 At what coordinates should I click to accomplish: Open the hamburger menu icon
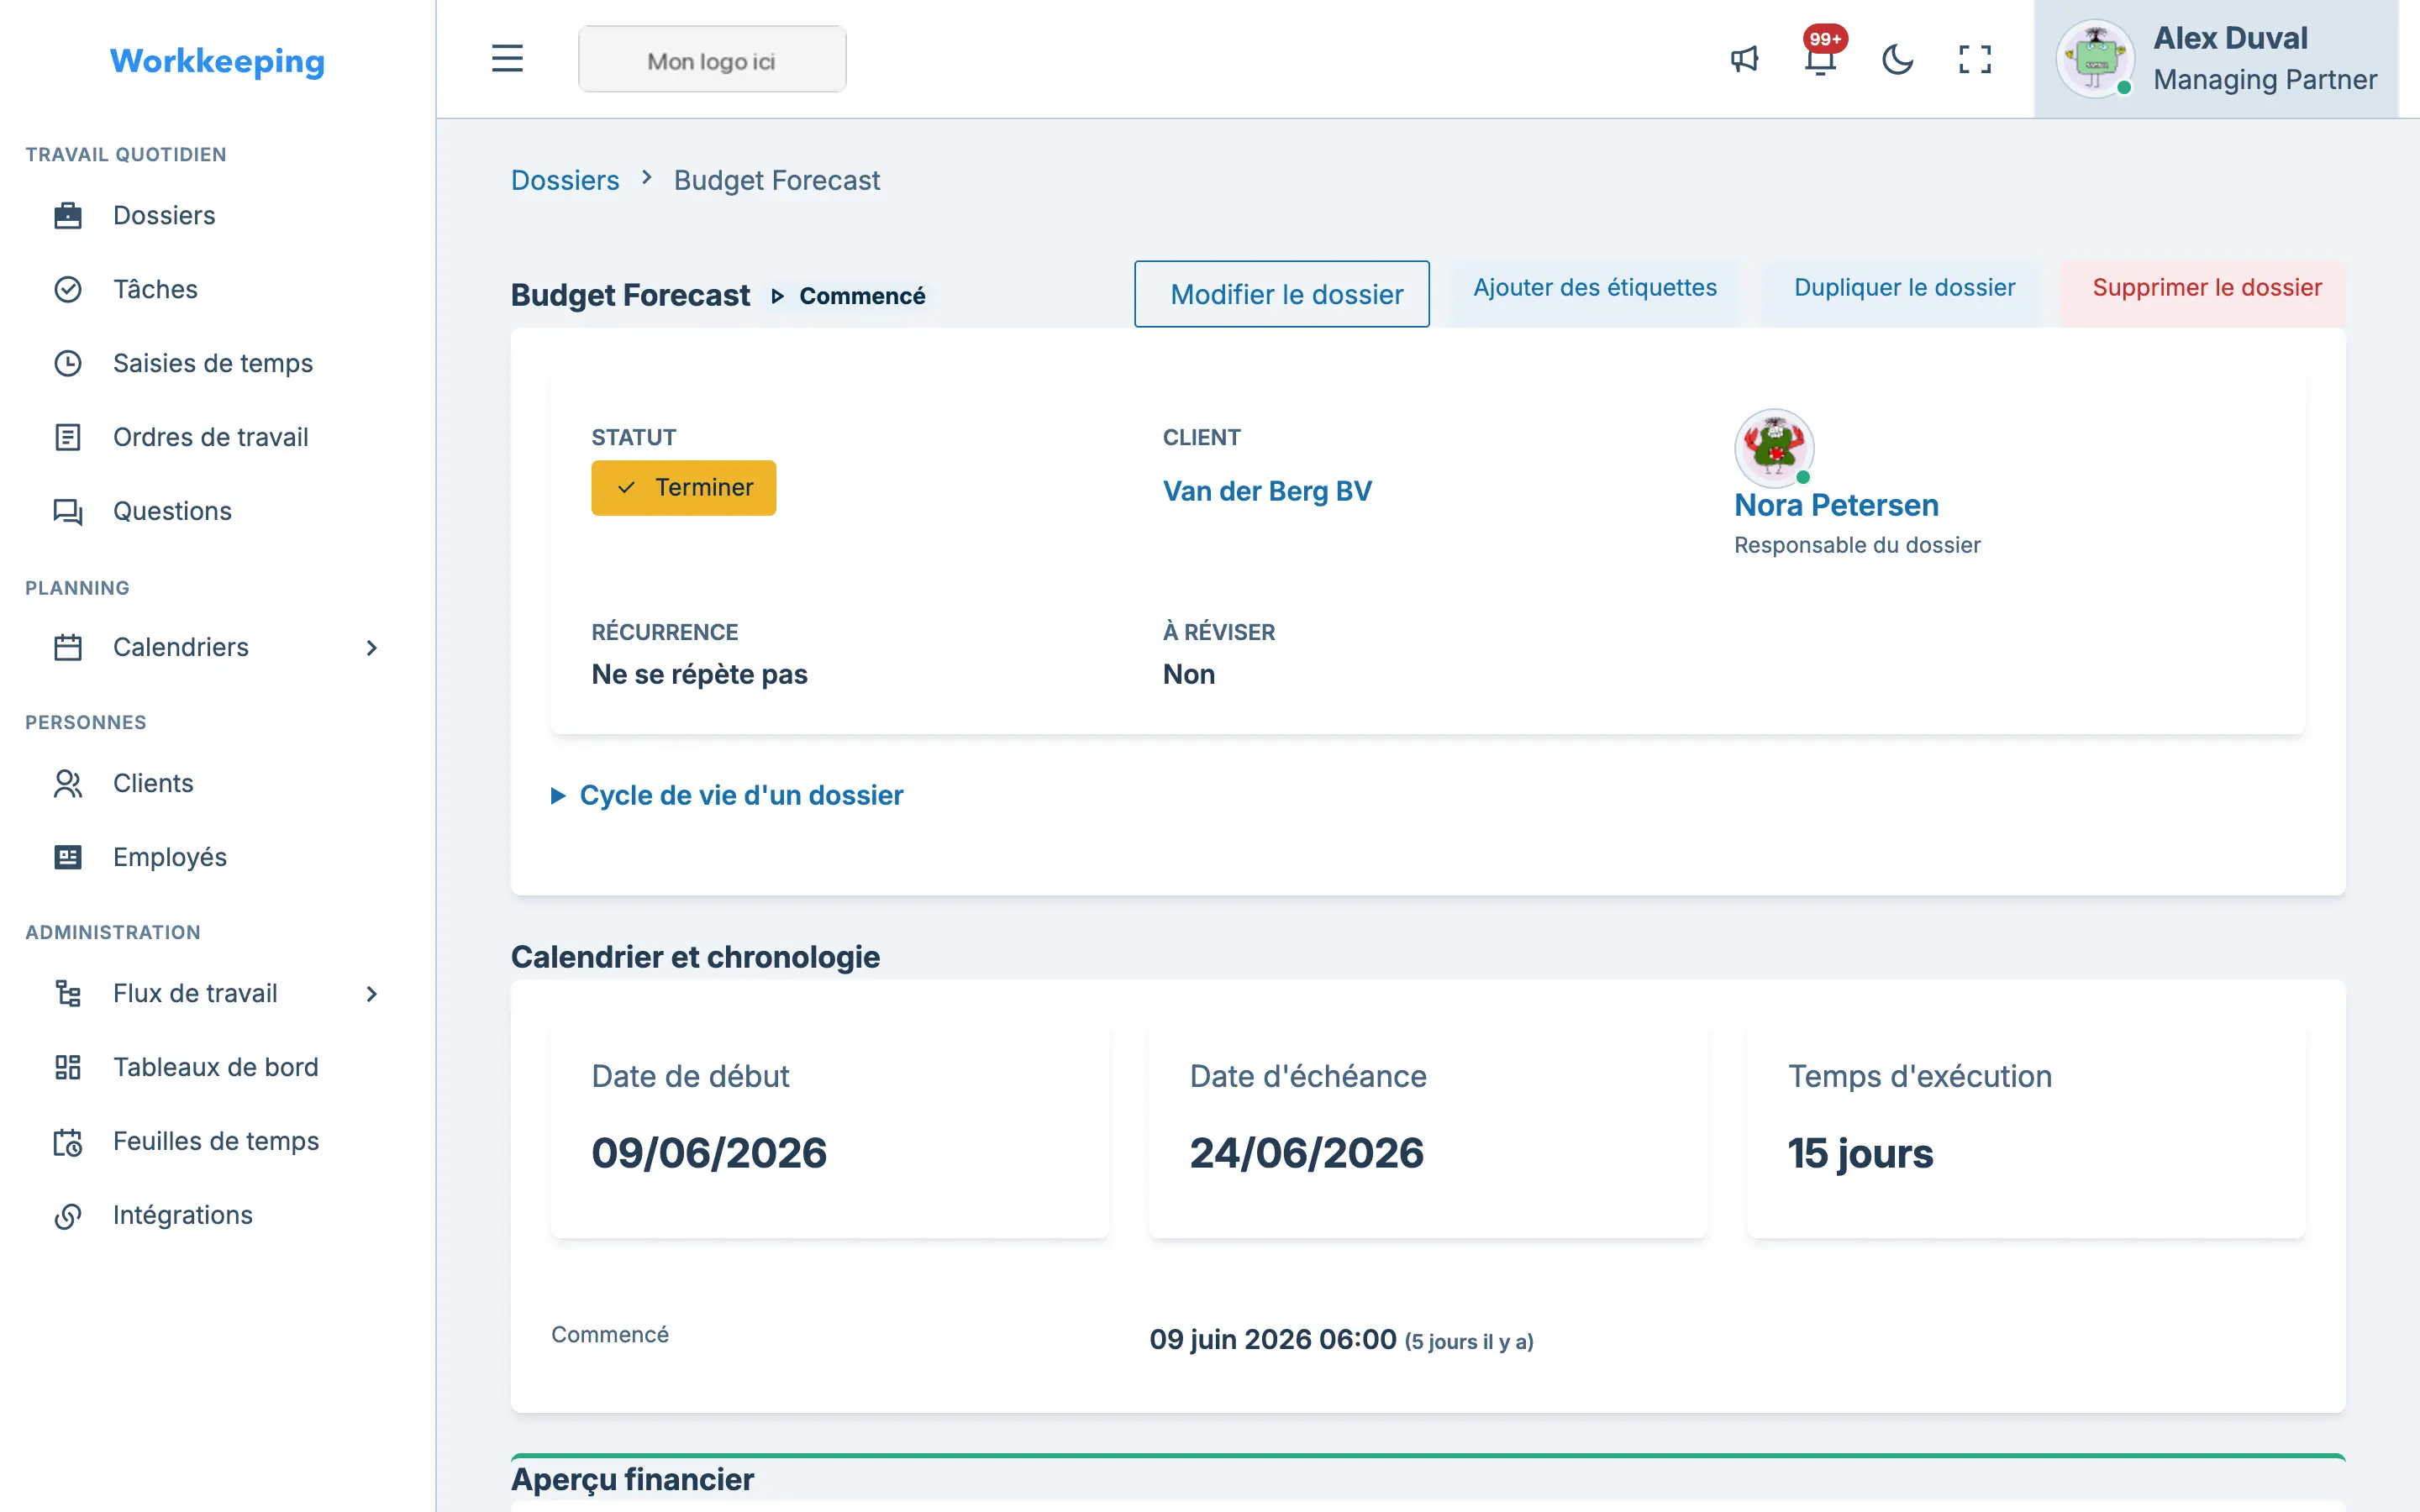pos(507,59)
